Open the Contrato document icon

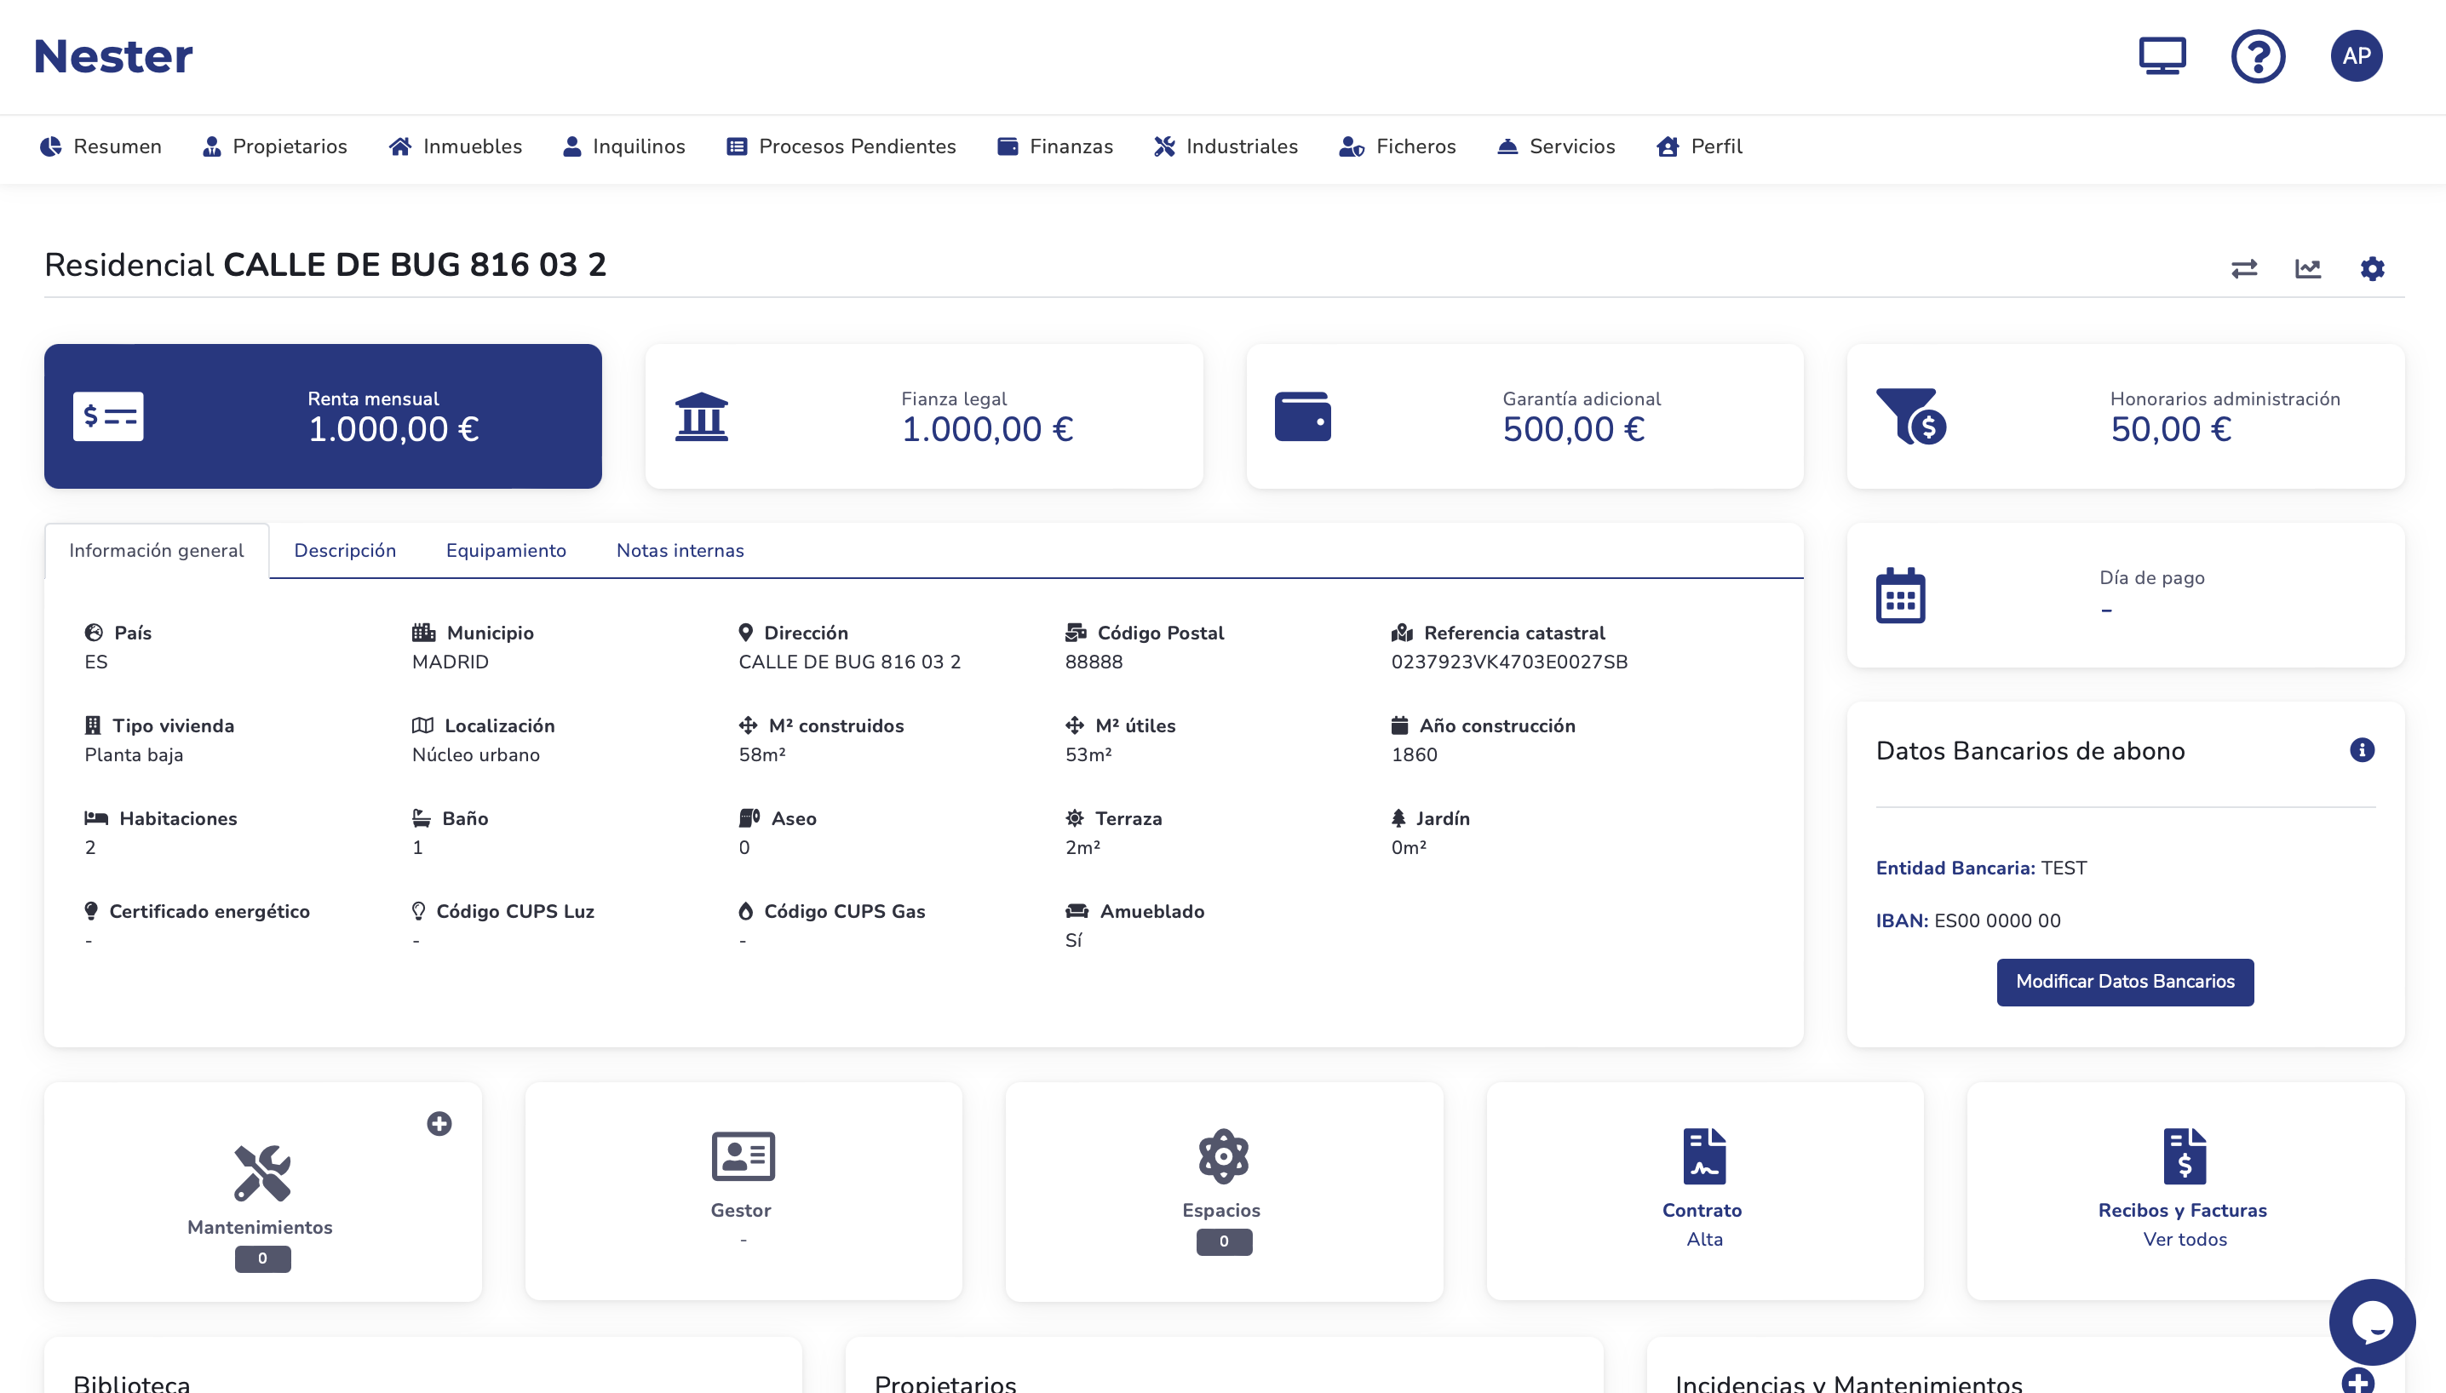(1702, 1156)
